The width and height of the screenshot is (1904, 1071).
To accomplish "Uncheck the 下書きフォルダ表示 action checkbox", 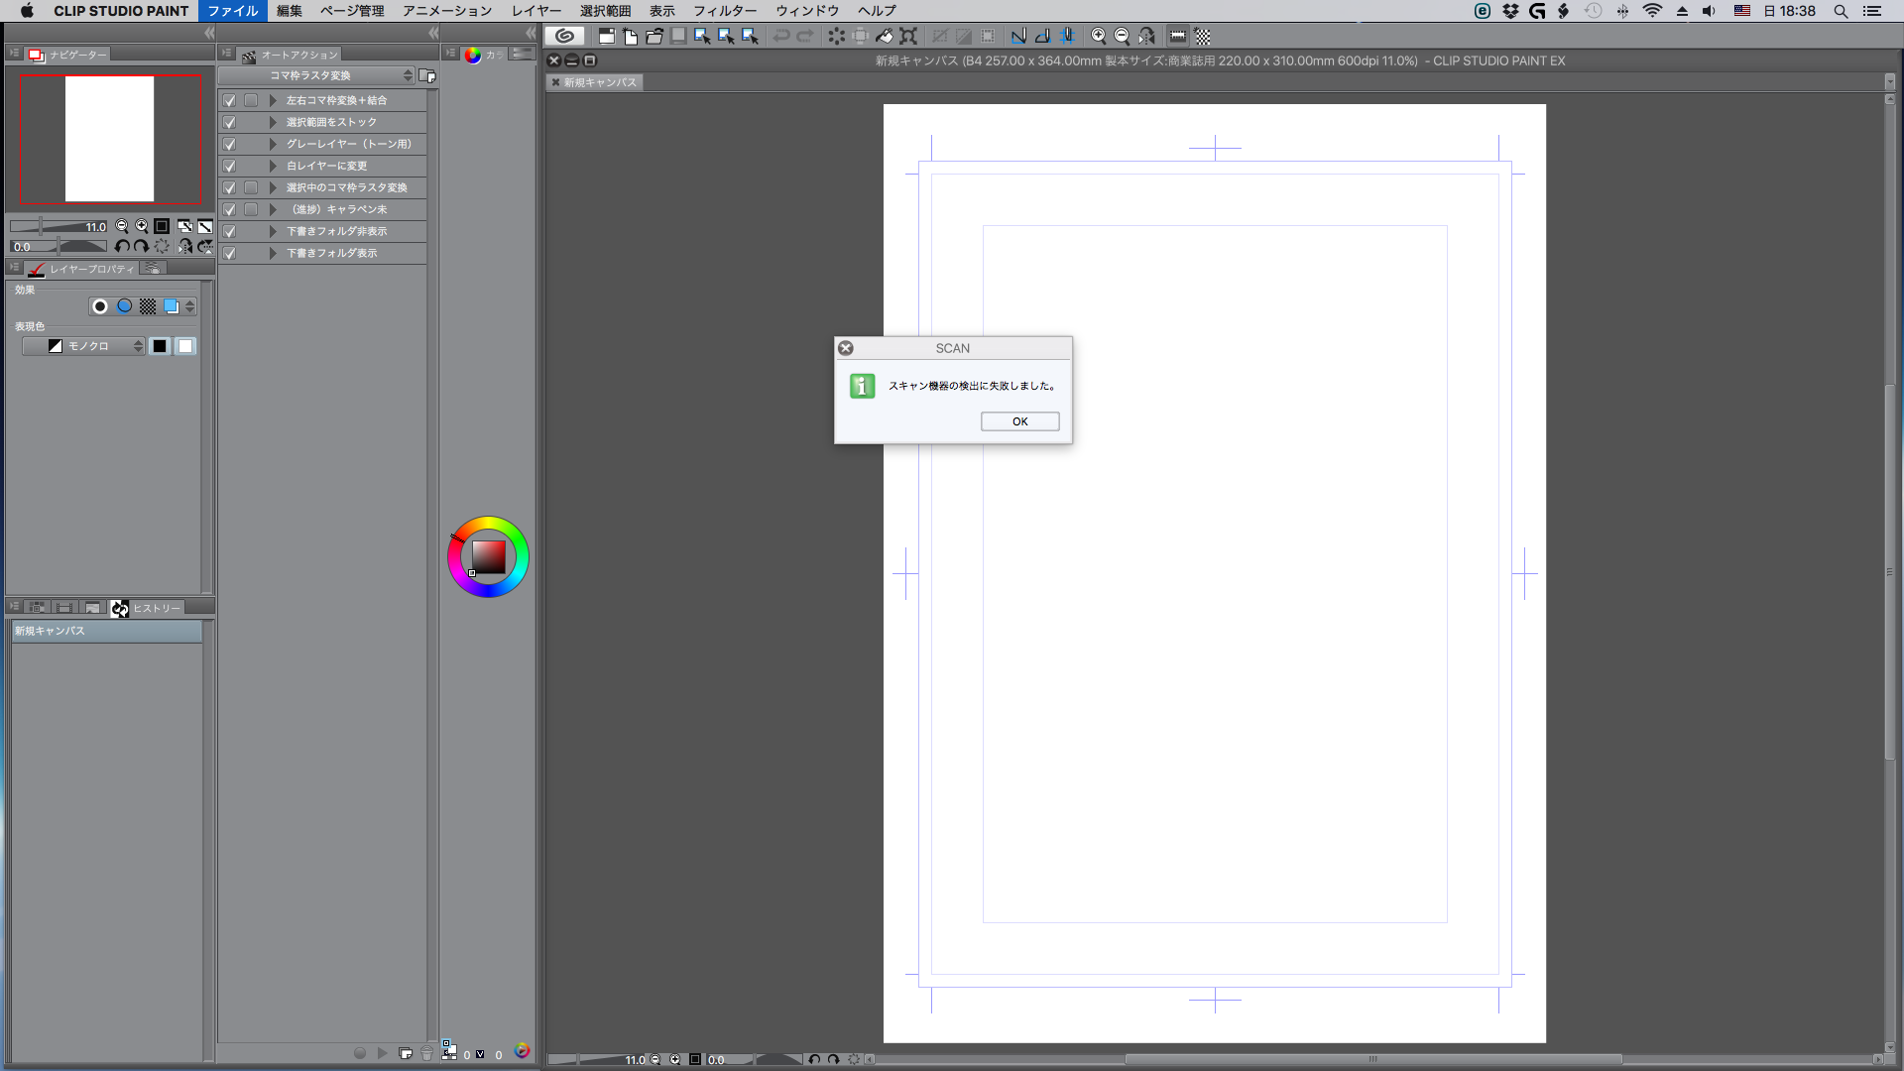I will [229, 253].
